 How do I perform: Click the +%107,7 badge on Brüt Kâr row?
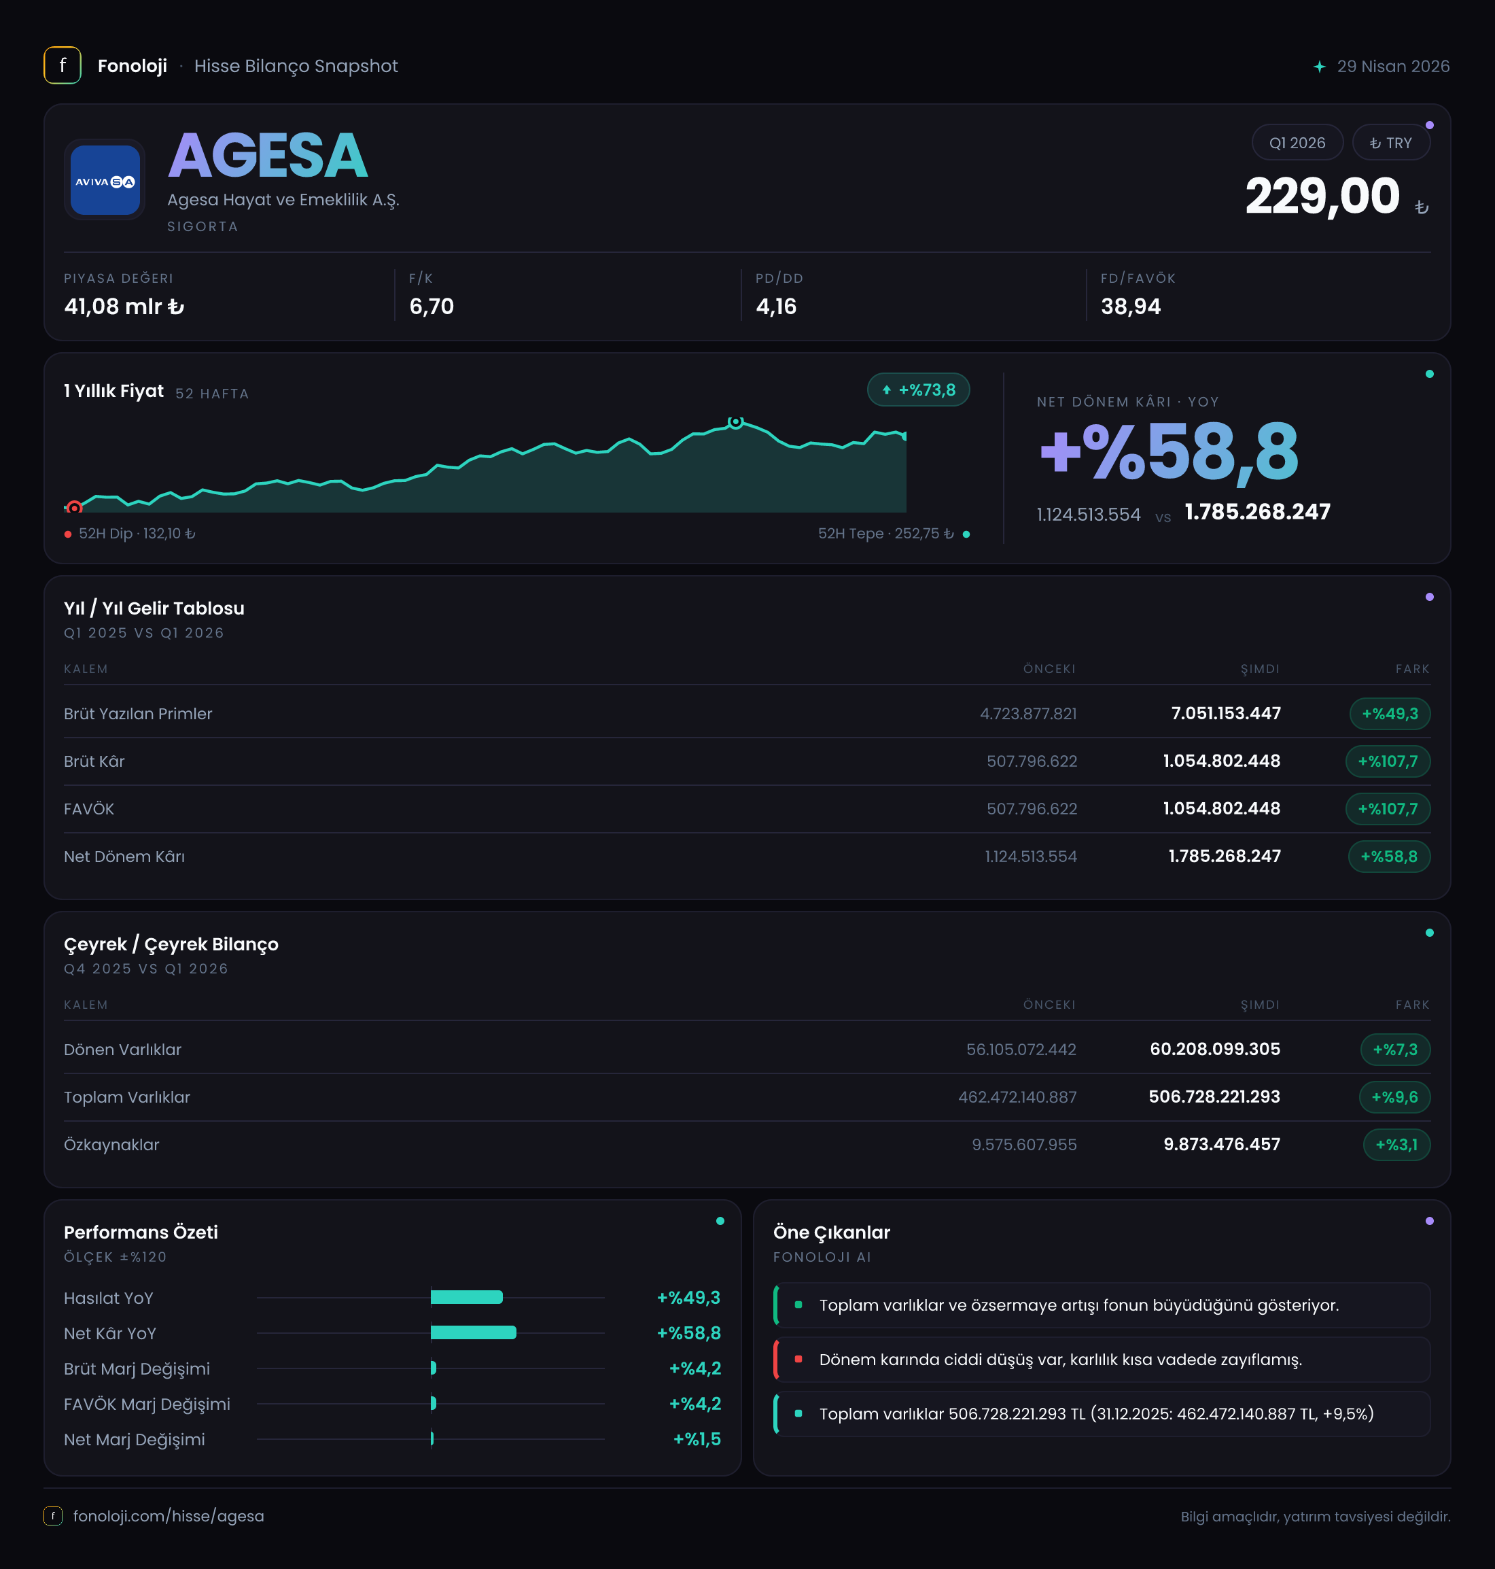coord(1388,761)
